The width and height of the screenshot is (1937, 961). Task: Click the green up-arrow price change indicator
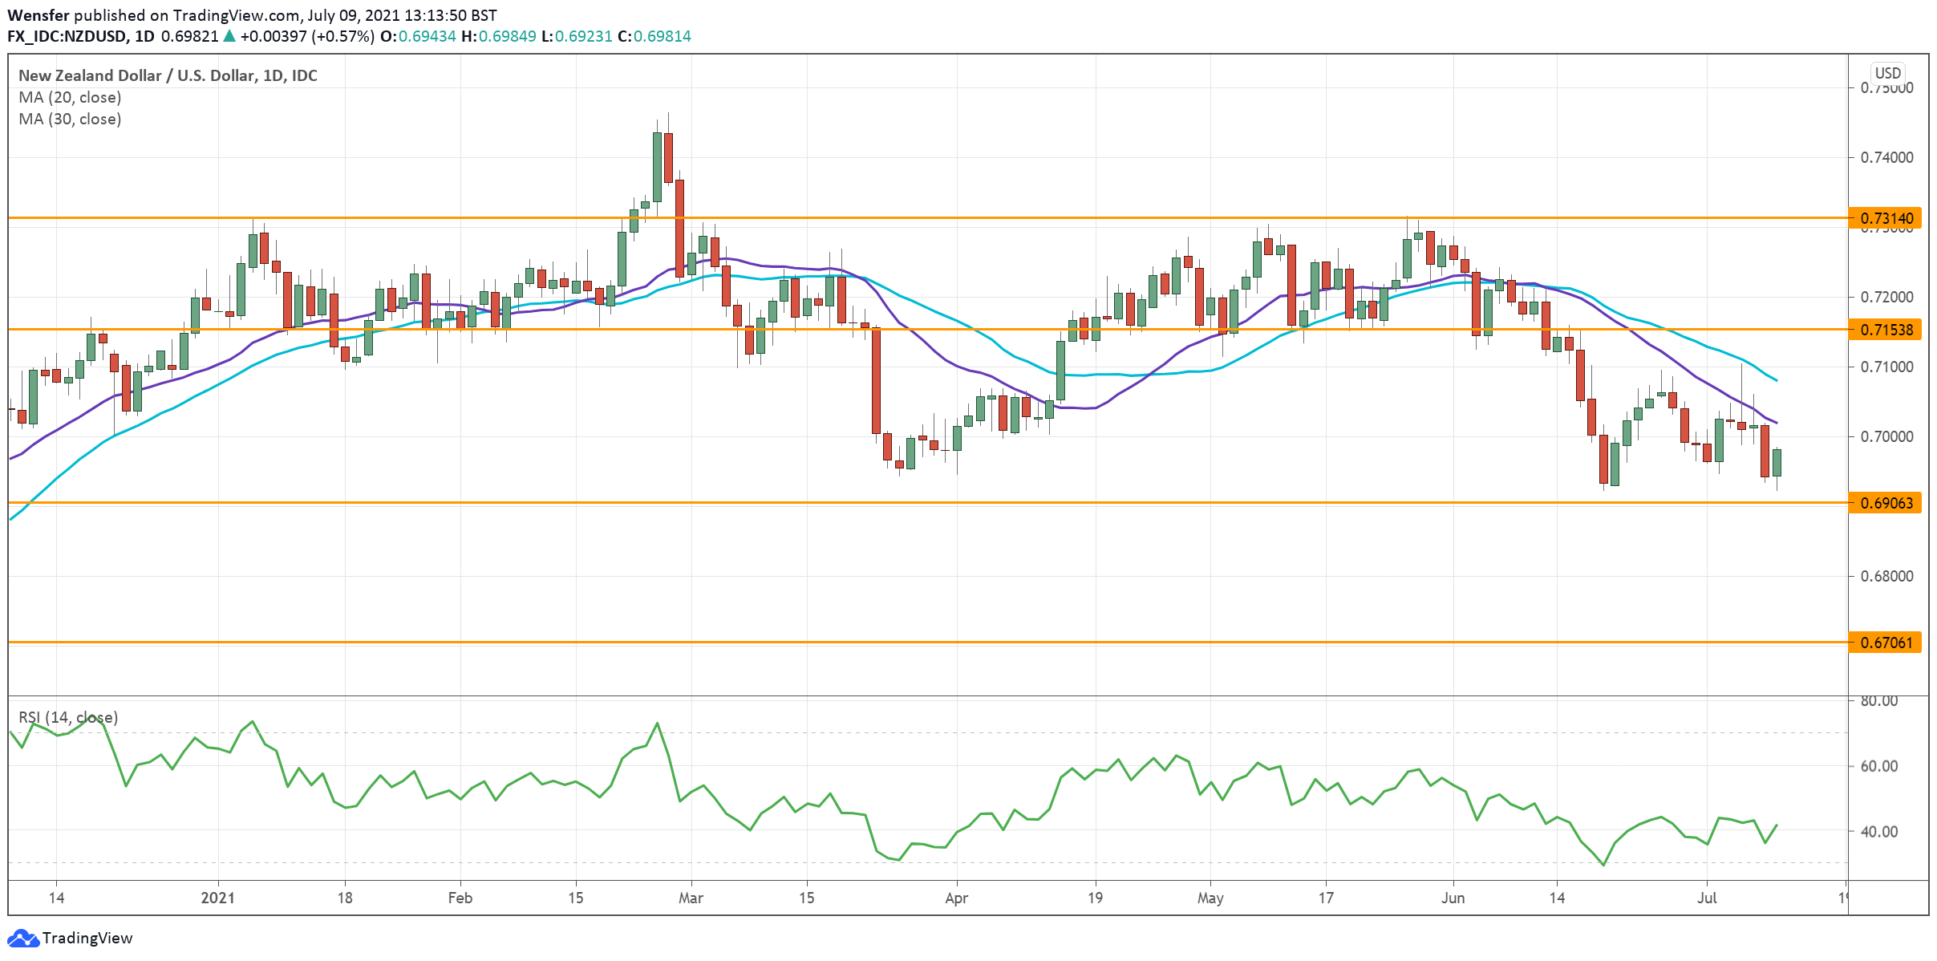[x=229, y=36]
